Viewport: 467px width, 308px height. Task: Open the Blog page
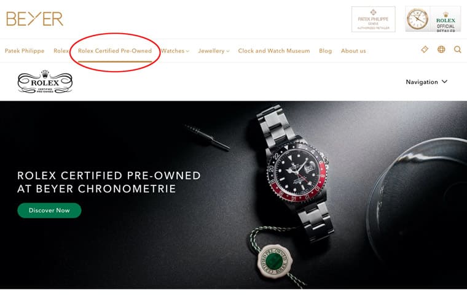pos(325,51)
